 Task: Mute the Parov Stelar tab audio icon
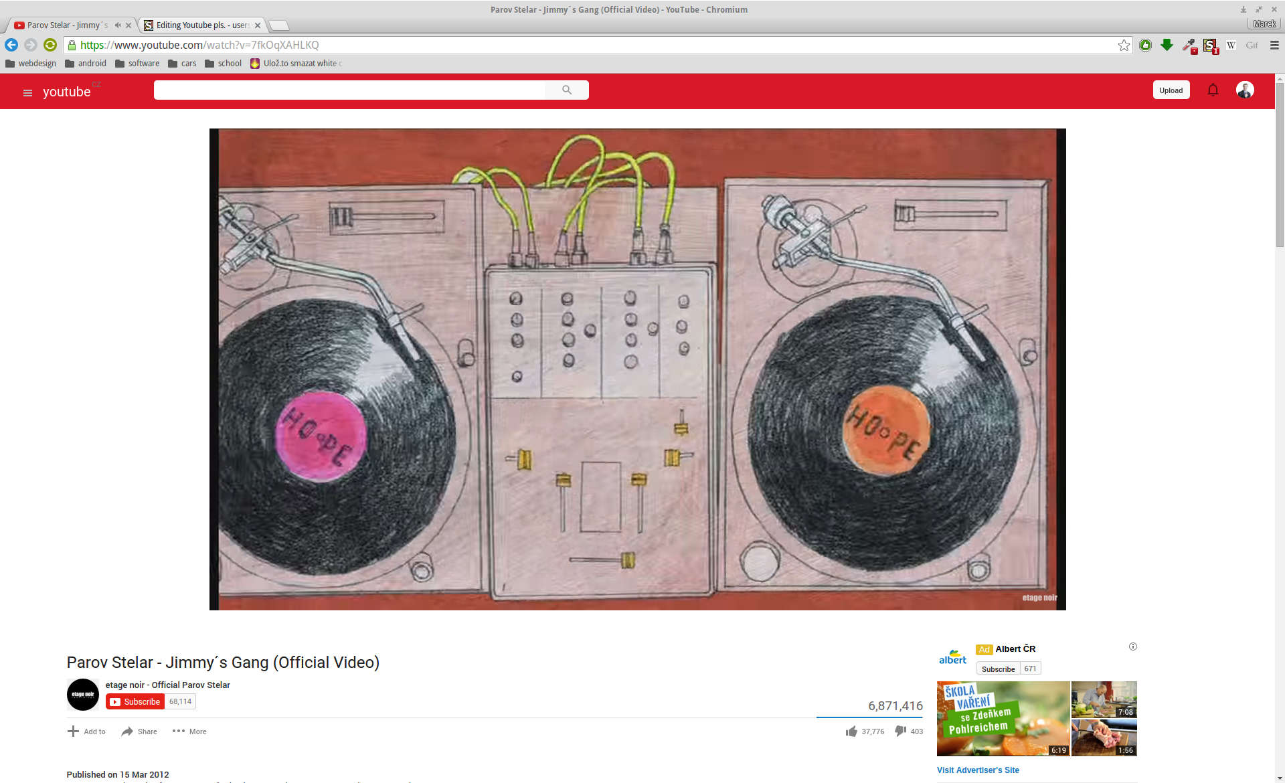click(x=118, y=25)
